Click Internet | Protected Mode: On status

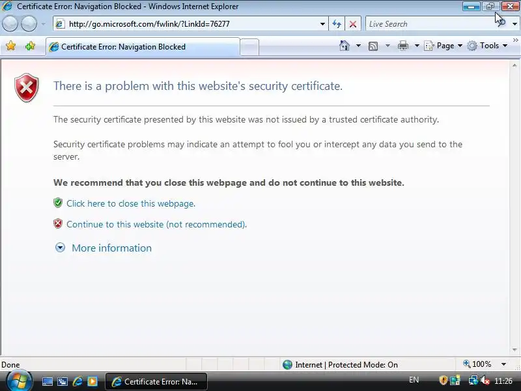[x=340, y=365]
